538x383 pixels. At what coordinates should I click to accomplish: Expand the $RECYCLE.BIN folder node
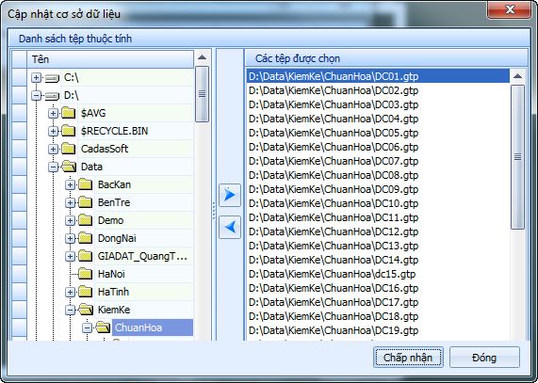pyautogui.click(x=53, y=131)
